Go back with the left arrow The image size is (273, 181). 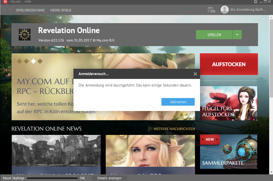pyautogui.click(x=5, y=10)
